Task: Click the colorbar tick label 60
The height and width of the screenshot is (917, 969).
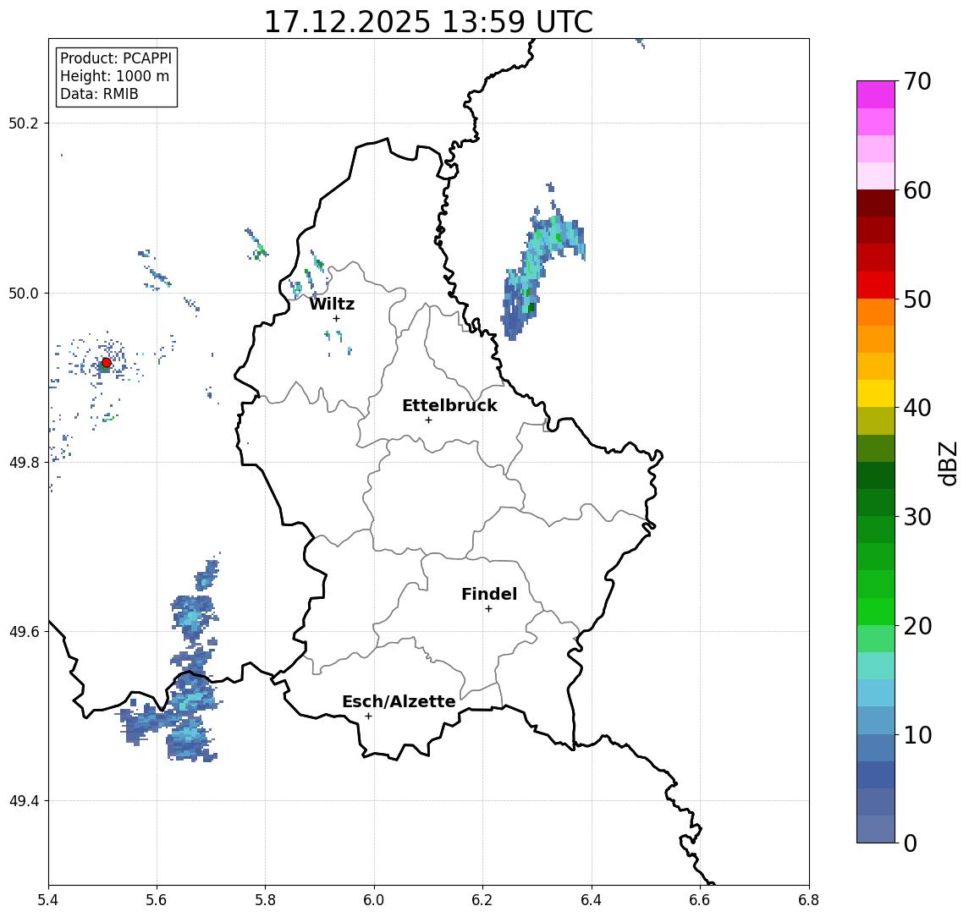Action: (917, 190)
